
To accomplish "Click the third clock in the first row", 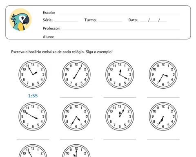I will tap(120, 74).
